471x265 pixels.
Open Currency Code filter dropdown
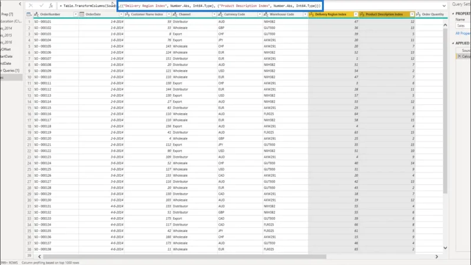pyautogui.click(x=260, y=14)
